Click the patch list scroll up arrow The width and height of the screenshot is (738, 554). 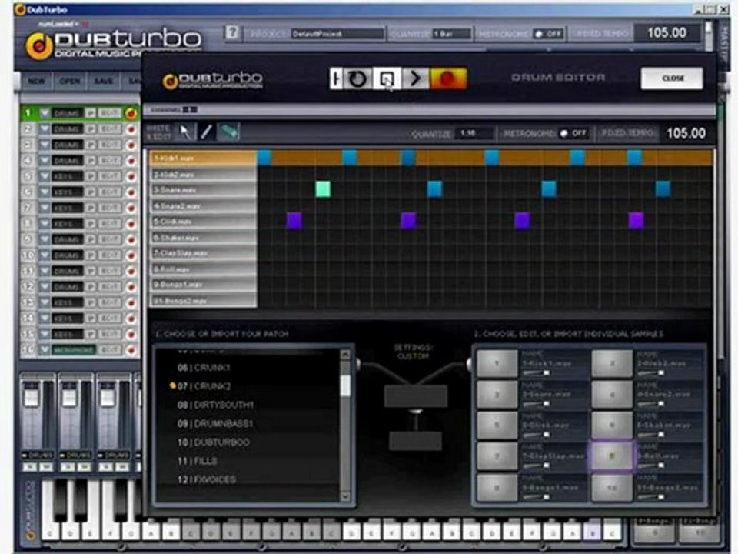tap(345, 354)
